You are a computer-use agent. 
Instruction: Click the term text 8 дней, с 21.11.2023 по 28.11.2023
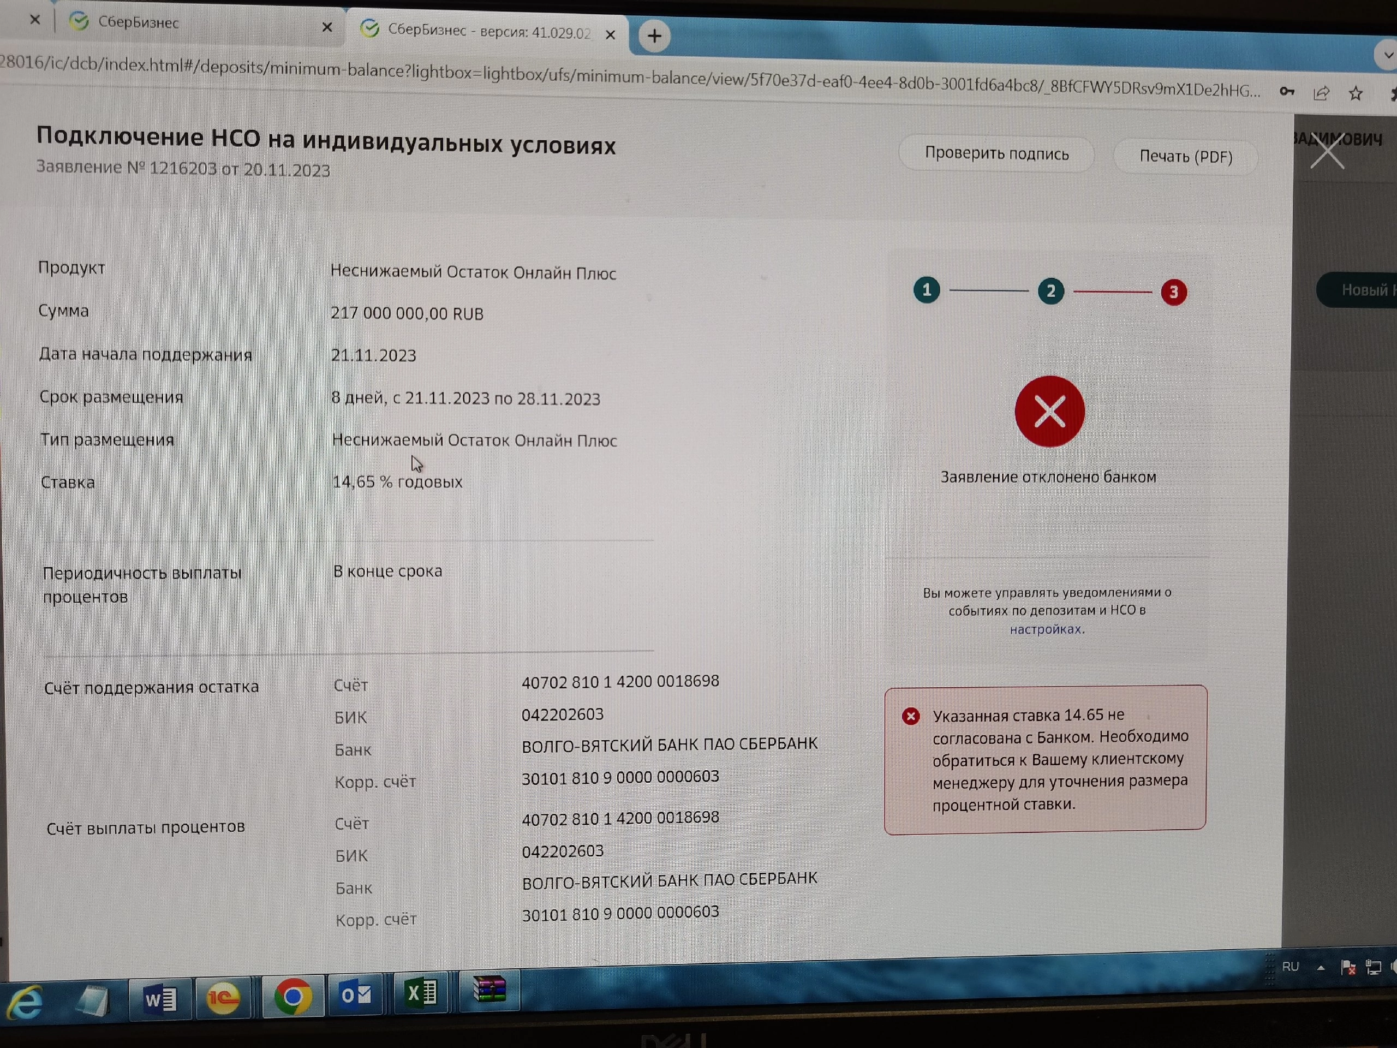click(x=465, y=398)
